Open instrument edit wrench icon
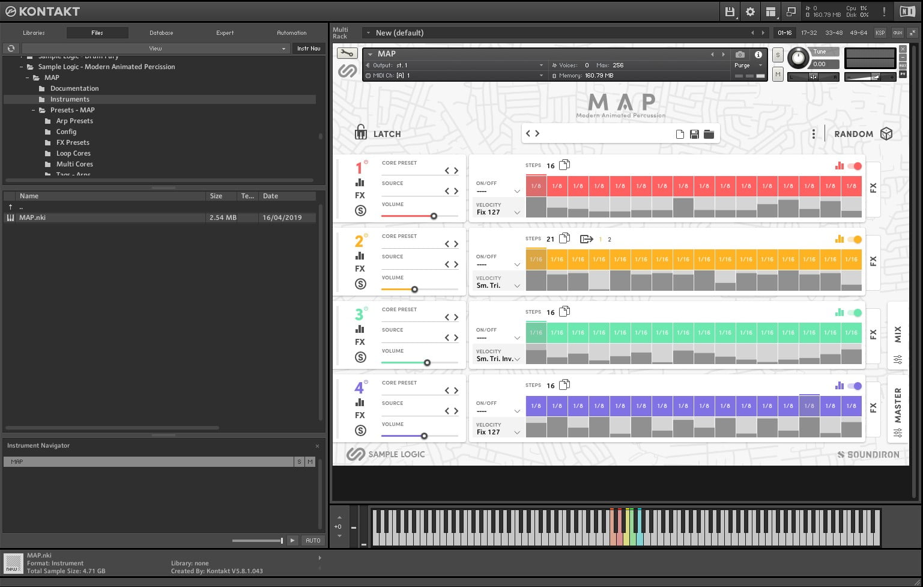 click(347, 53)
